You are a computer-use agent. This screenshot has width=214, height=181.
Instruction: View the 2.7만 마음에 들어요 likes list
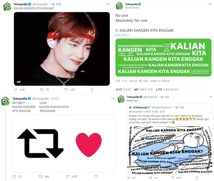167,89
